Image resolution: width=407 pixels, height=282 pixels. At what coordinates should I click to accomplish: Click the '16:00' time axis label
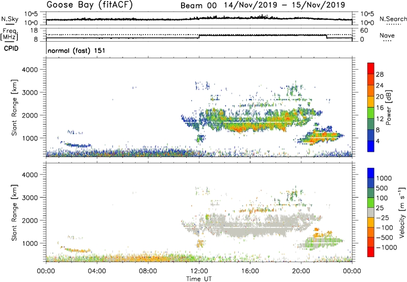[250, 271]
